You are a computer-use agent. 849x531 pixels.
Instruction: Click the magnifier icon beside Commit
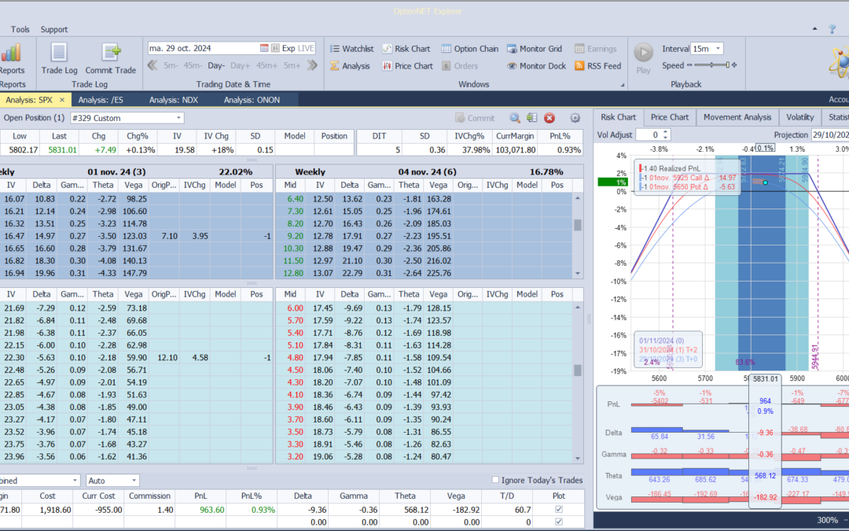[515, 118]
